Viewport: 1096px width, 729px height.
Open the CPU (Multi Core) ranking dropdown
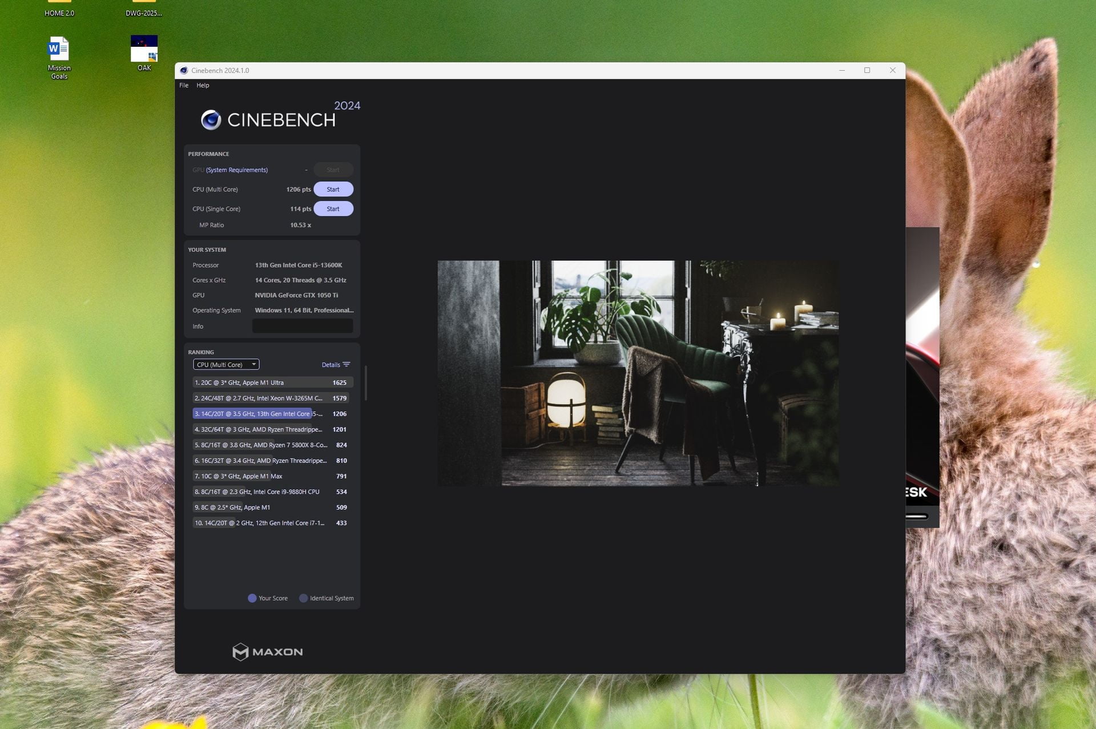click(226, 364)
